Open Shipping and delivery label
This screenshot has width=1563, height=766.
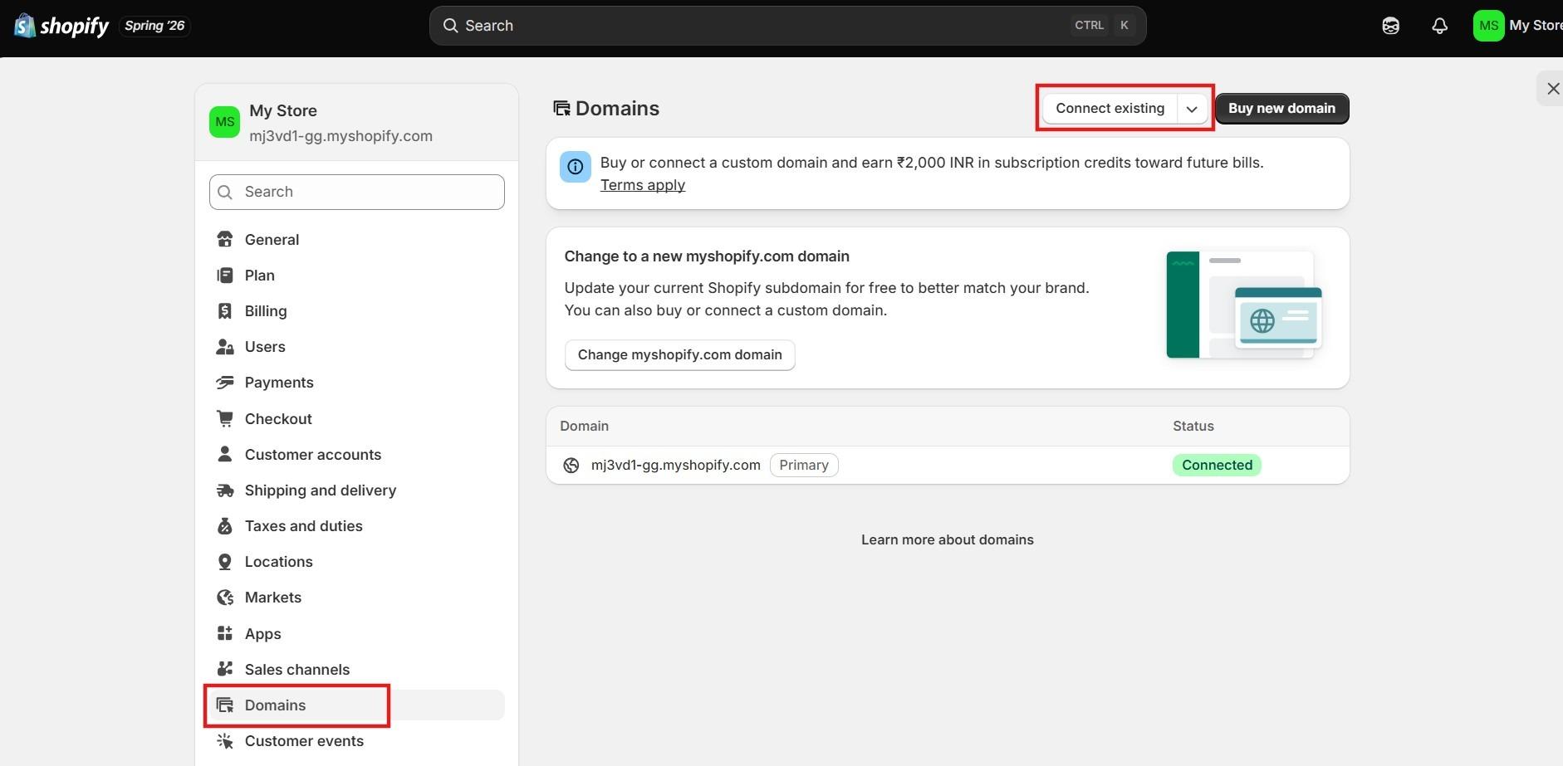[321, 490]
